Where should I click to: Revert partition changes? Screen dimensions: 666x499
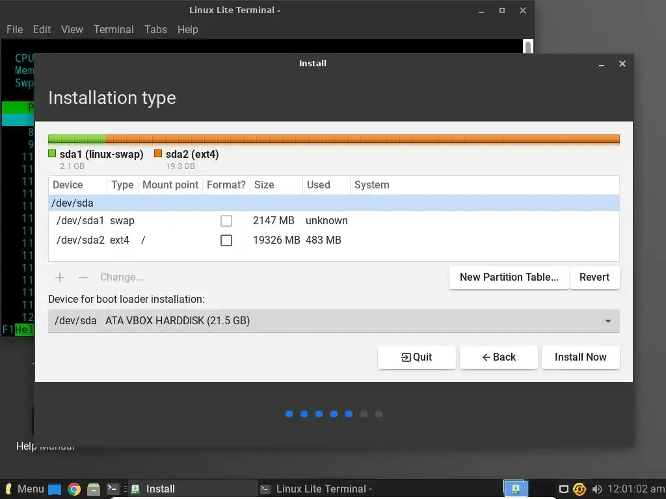click(594, 277)
